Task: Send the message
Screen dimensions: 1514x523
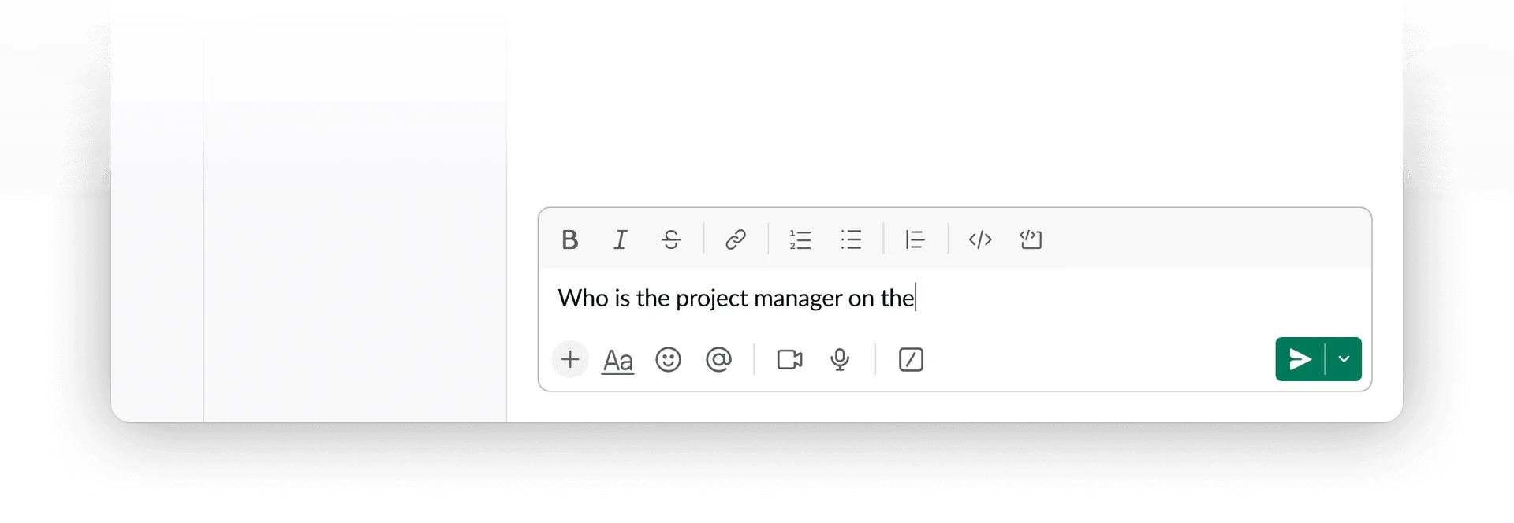Action: point(1301,359)
